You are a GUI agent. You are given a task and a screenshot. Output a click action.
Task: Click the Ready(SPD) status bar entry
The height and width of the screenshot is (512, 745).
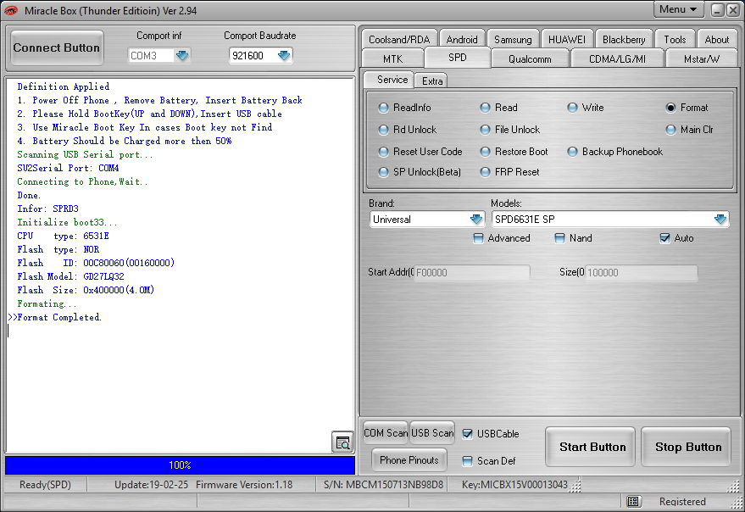45,484
